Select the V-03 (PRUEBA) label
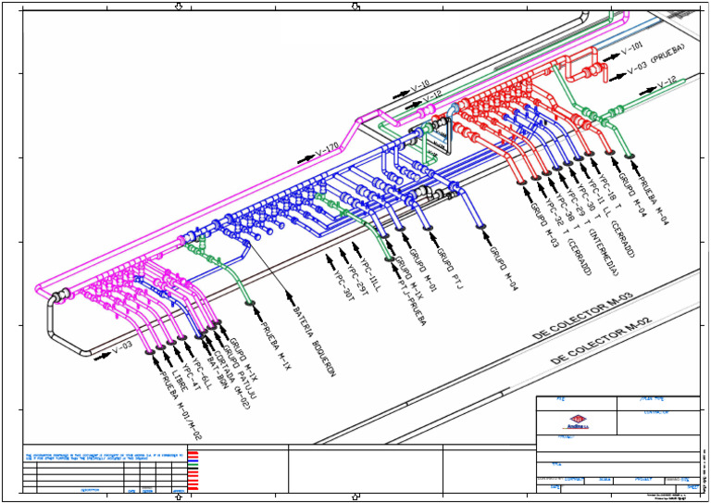 tap(656, 59)
